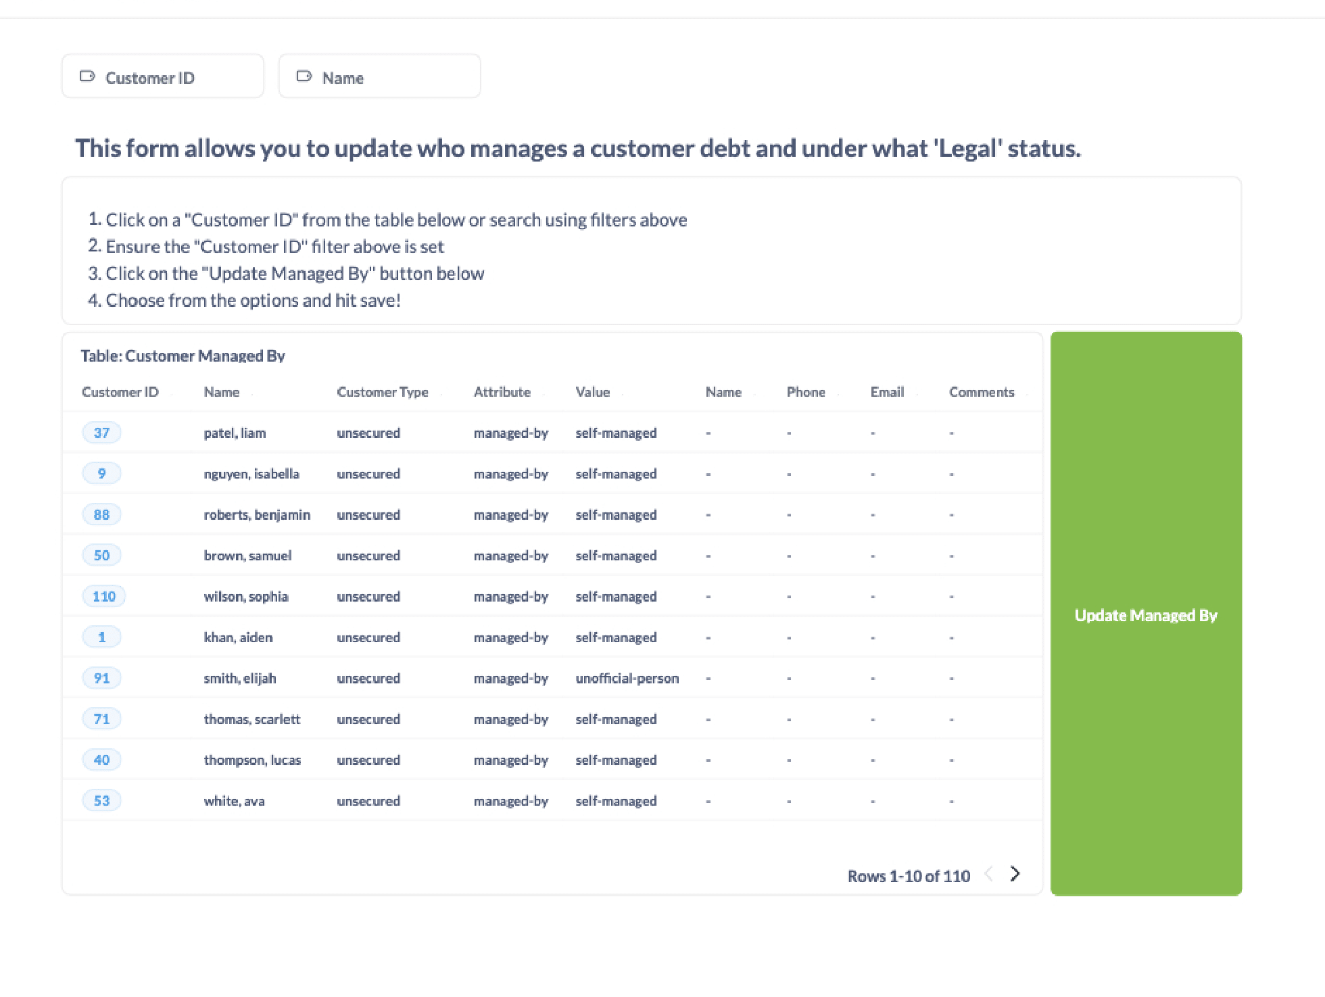Click 'patel, liam' name cell
Image resolution: width=1325 pixels, height=997 pixels.
click(235, 433)
